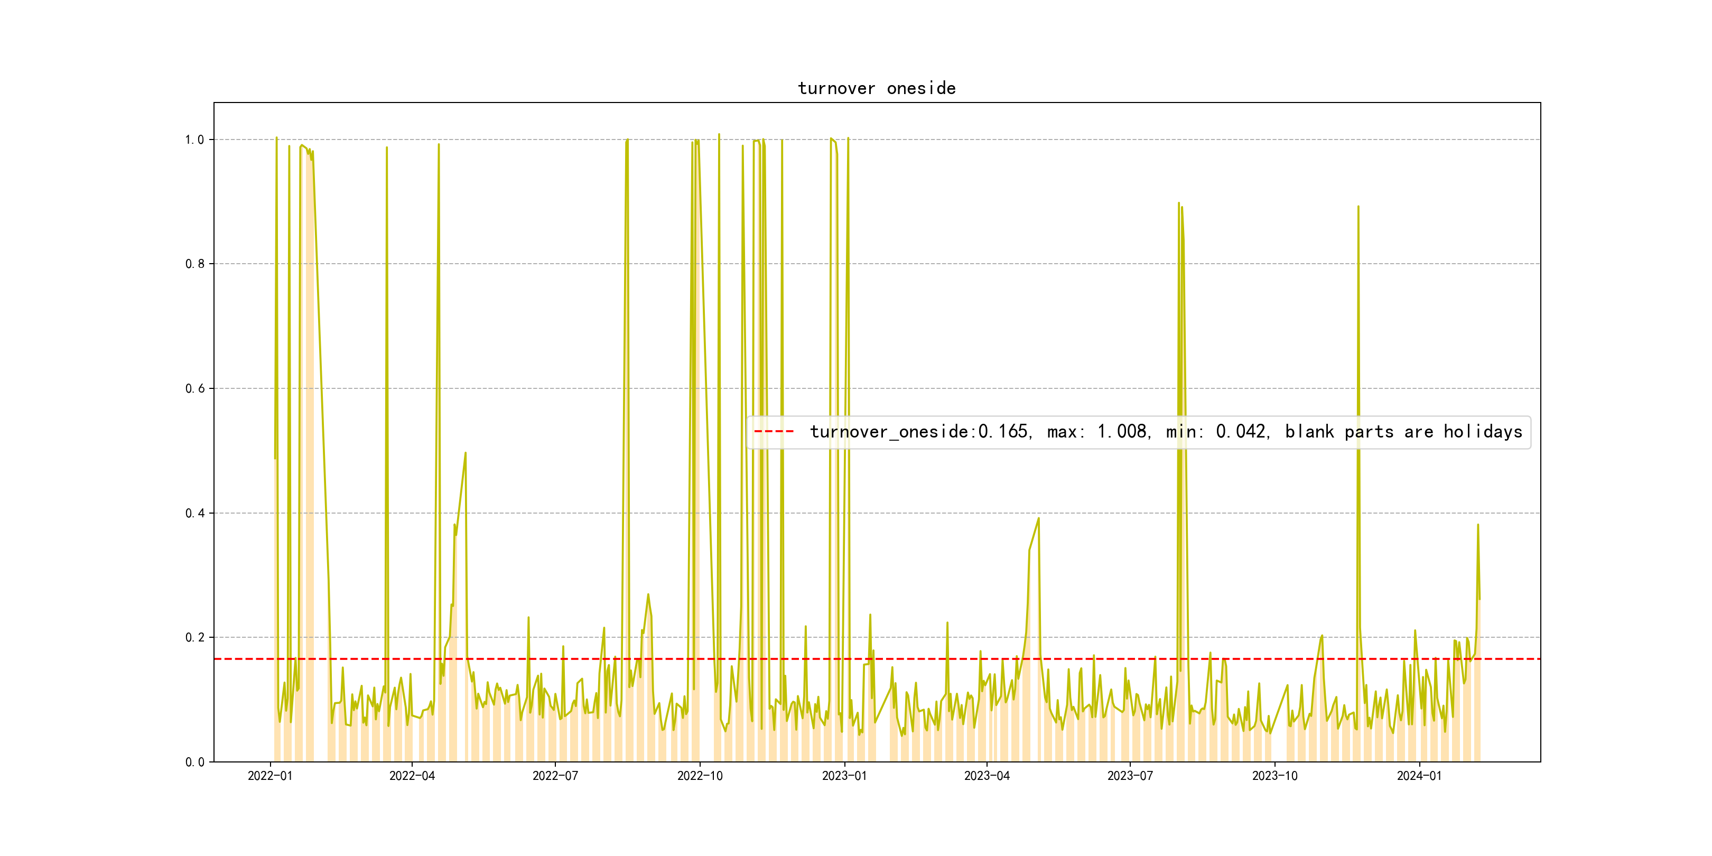Click the peak of the late-2023 spike near 0.9

pos(1358,207)
